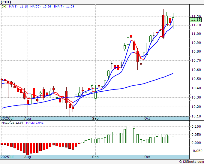Select the 10.10 price axis label
The width and height of the screenshot is (204, 164).
click(x=196, y=116)
